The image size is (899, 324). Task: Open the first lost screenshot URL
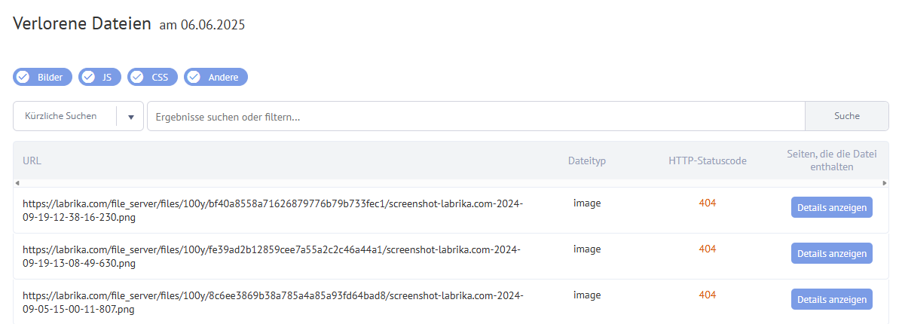tap(273, 210)
